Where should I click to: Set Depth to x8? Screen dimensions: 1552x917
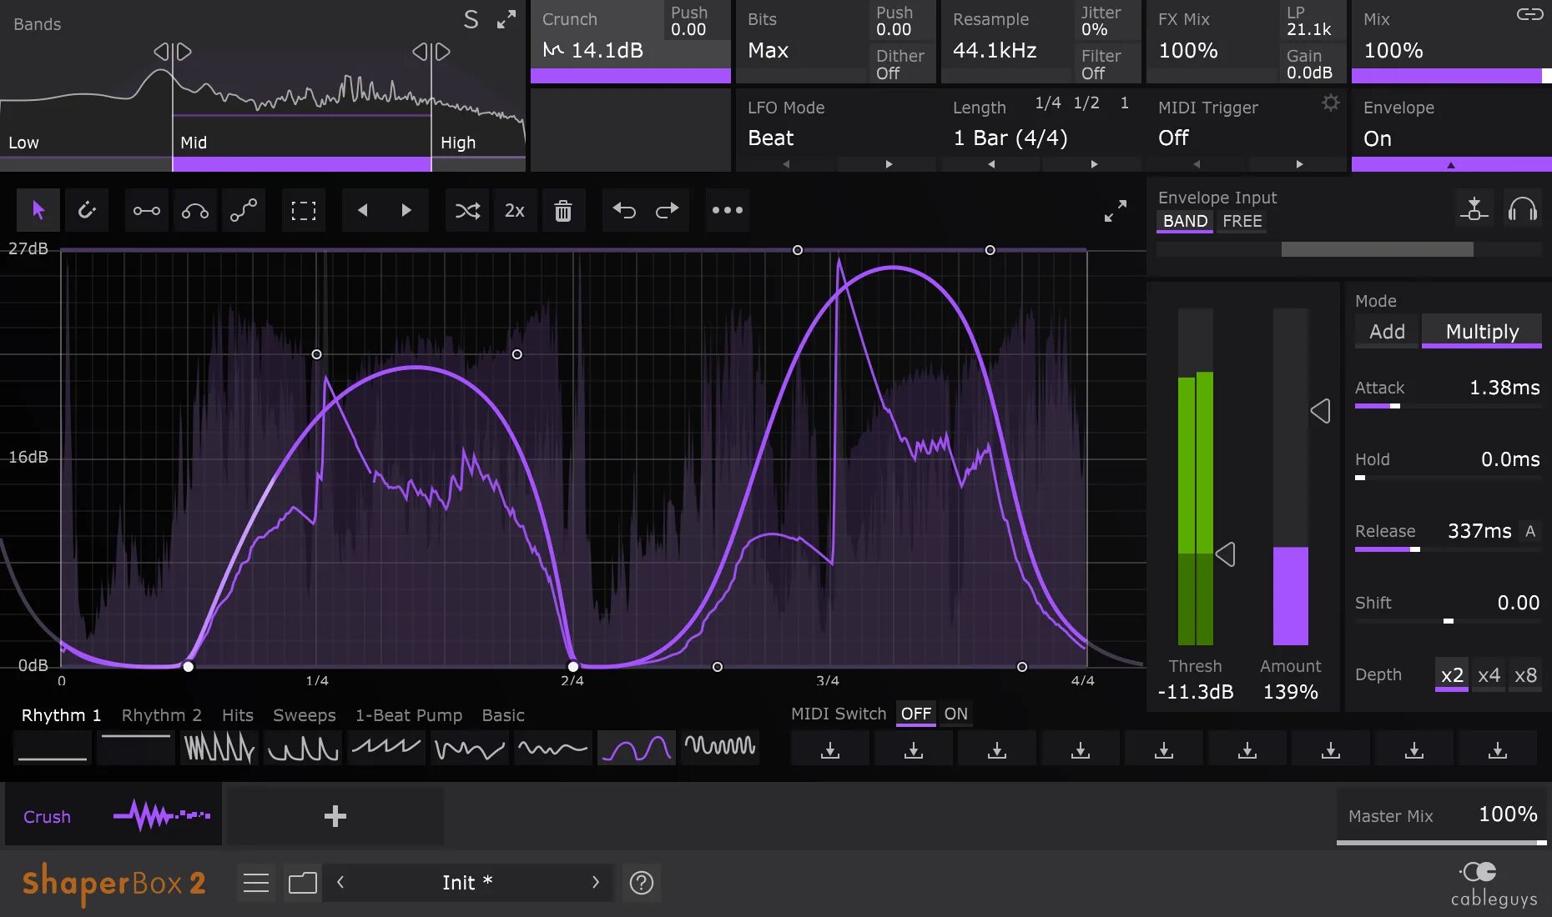(x=1525, y=675)
